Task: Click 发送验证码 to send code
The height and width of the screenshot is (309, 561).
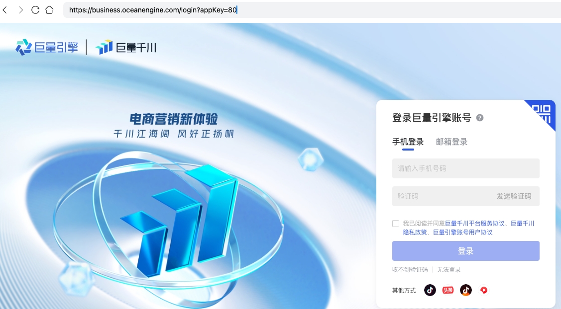Action: click(514, 196)
